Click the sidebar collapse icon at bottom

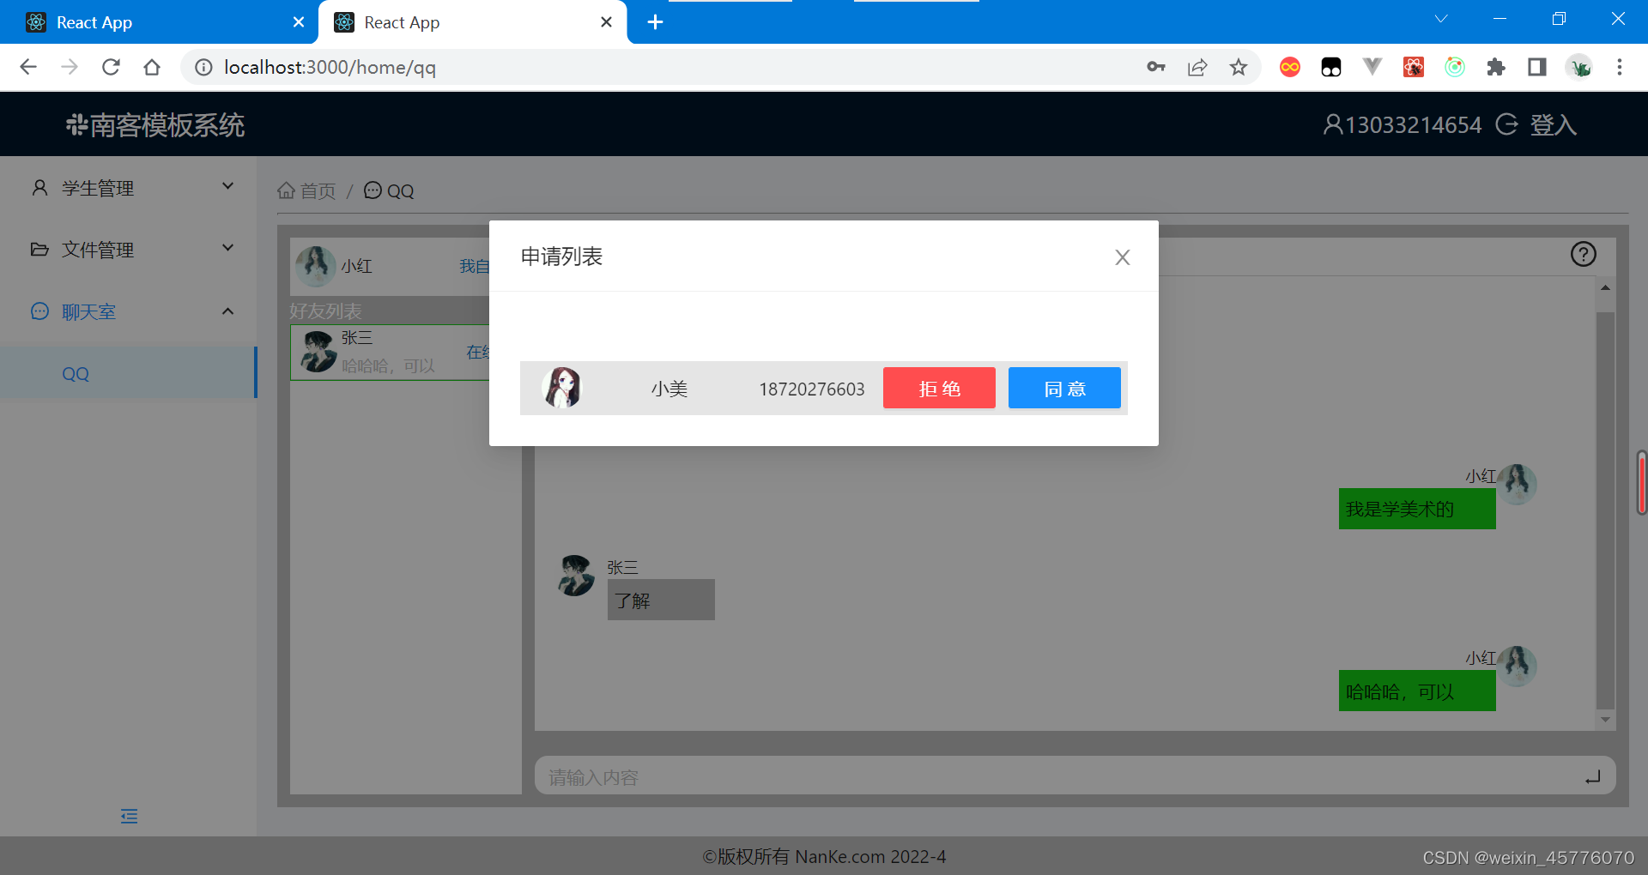[129, 816]
